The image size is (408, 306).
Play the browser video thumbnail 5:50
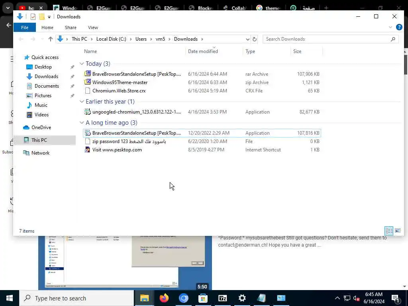125,263
